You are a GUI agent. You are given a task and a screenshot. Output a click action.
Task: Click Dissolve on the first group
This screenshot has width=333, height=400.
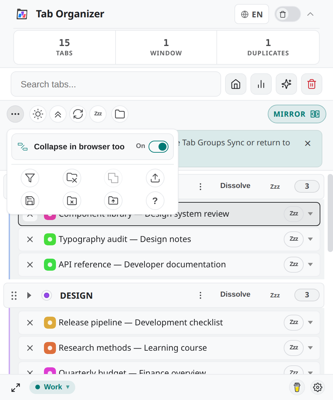[x=235, y=186]
